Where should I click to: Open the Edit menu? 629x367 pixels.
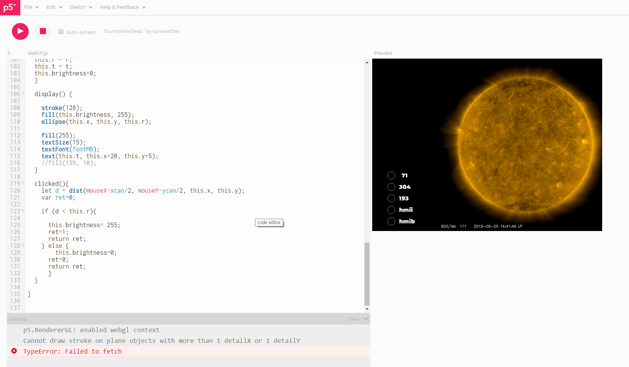tap(54, 7)
